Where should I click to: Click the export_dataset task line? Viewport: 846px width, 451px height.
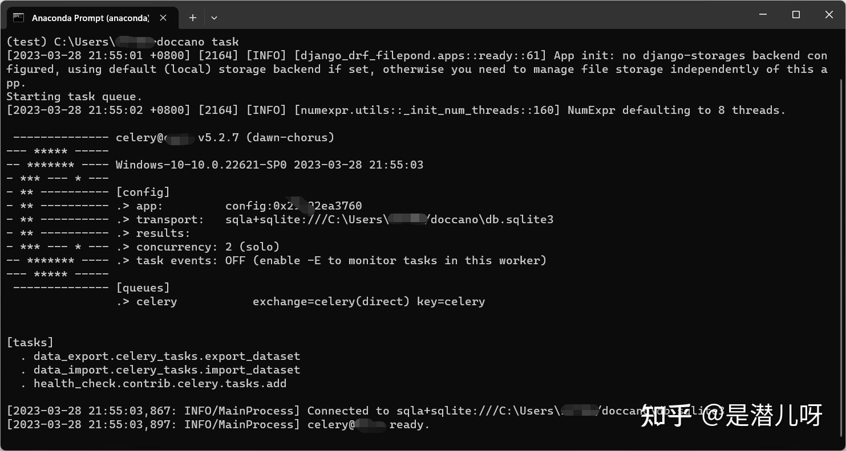(x=167, y=356)
